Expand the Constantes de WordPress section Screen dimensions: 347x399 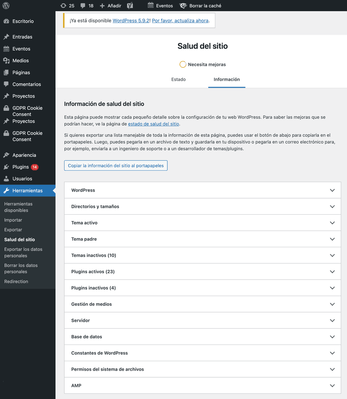click(203, 353)
